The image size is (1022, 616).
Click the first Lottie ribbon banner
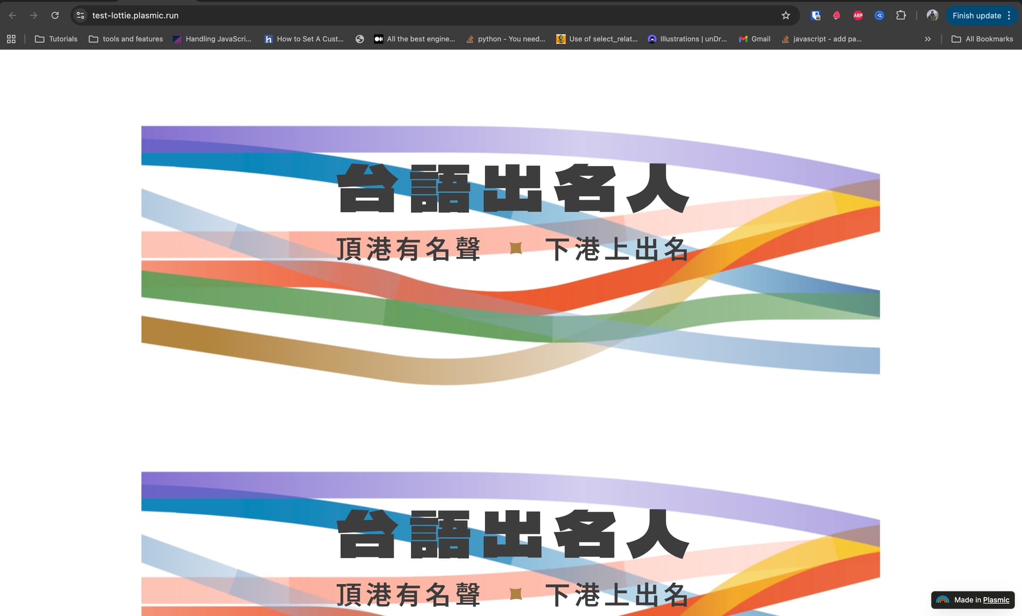510,255
